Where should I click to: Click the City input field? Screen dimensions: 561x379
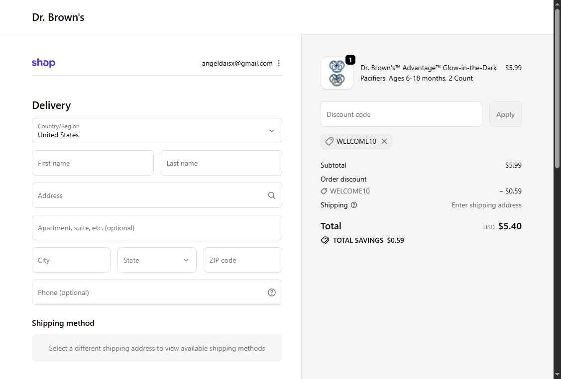pyautogui.click(x=71, y=260)
